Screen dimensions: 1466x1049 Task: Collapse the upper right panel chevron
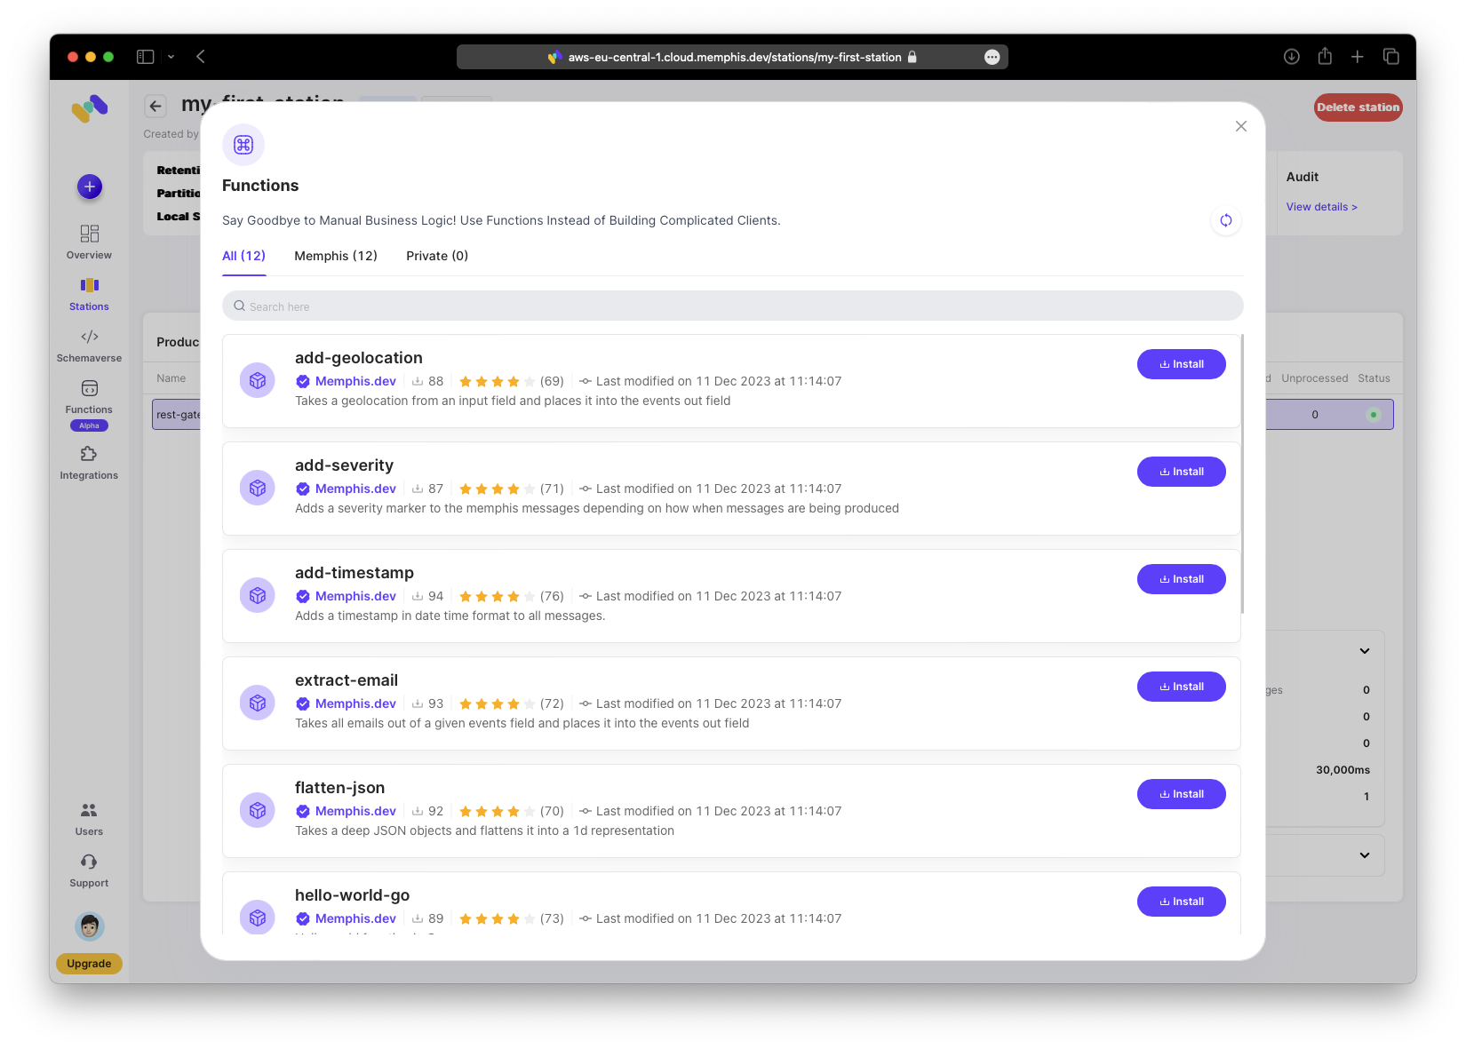[1364, 651]
